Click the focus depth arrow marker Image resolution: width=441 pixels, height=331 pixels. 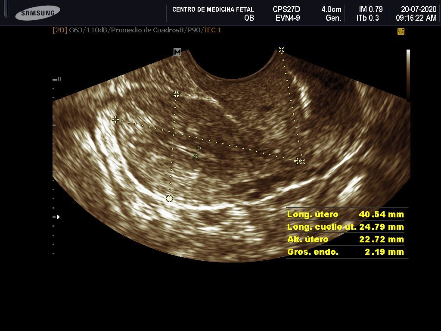click(x=59, y=217)
